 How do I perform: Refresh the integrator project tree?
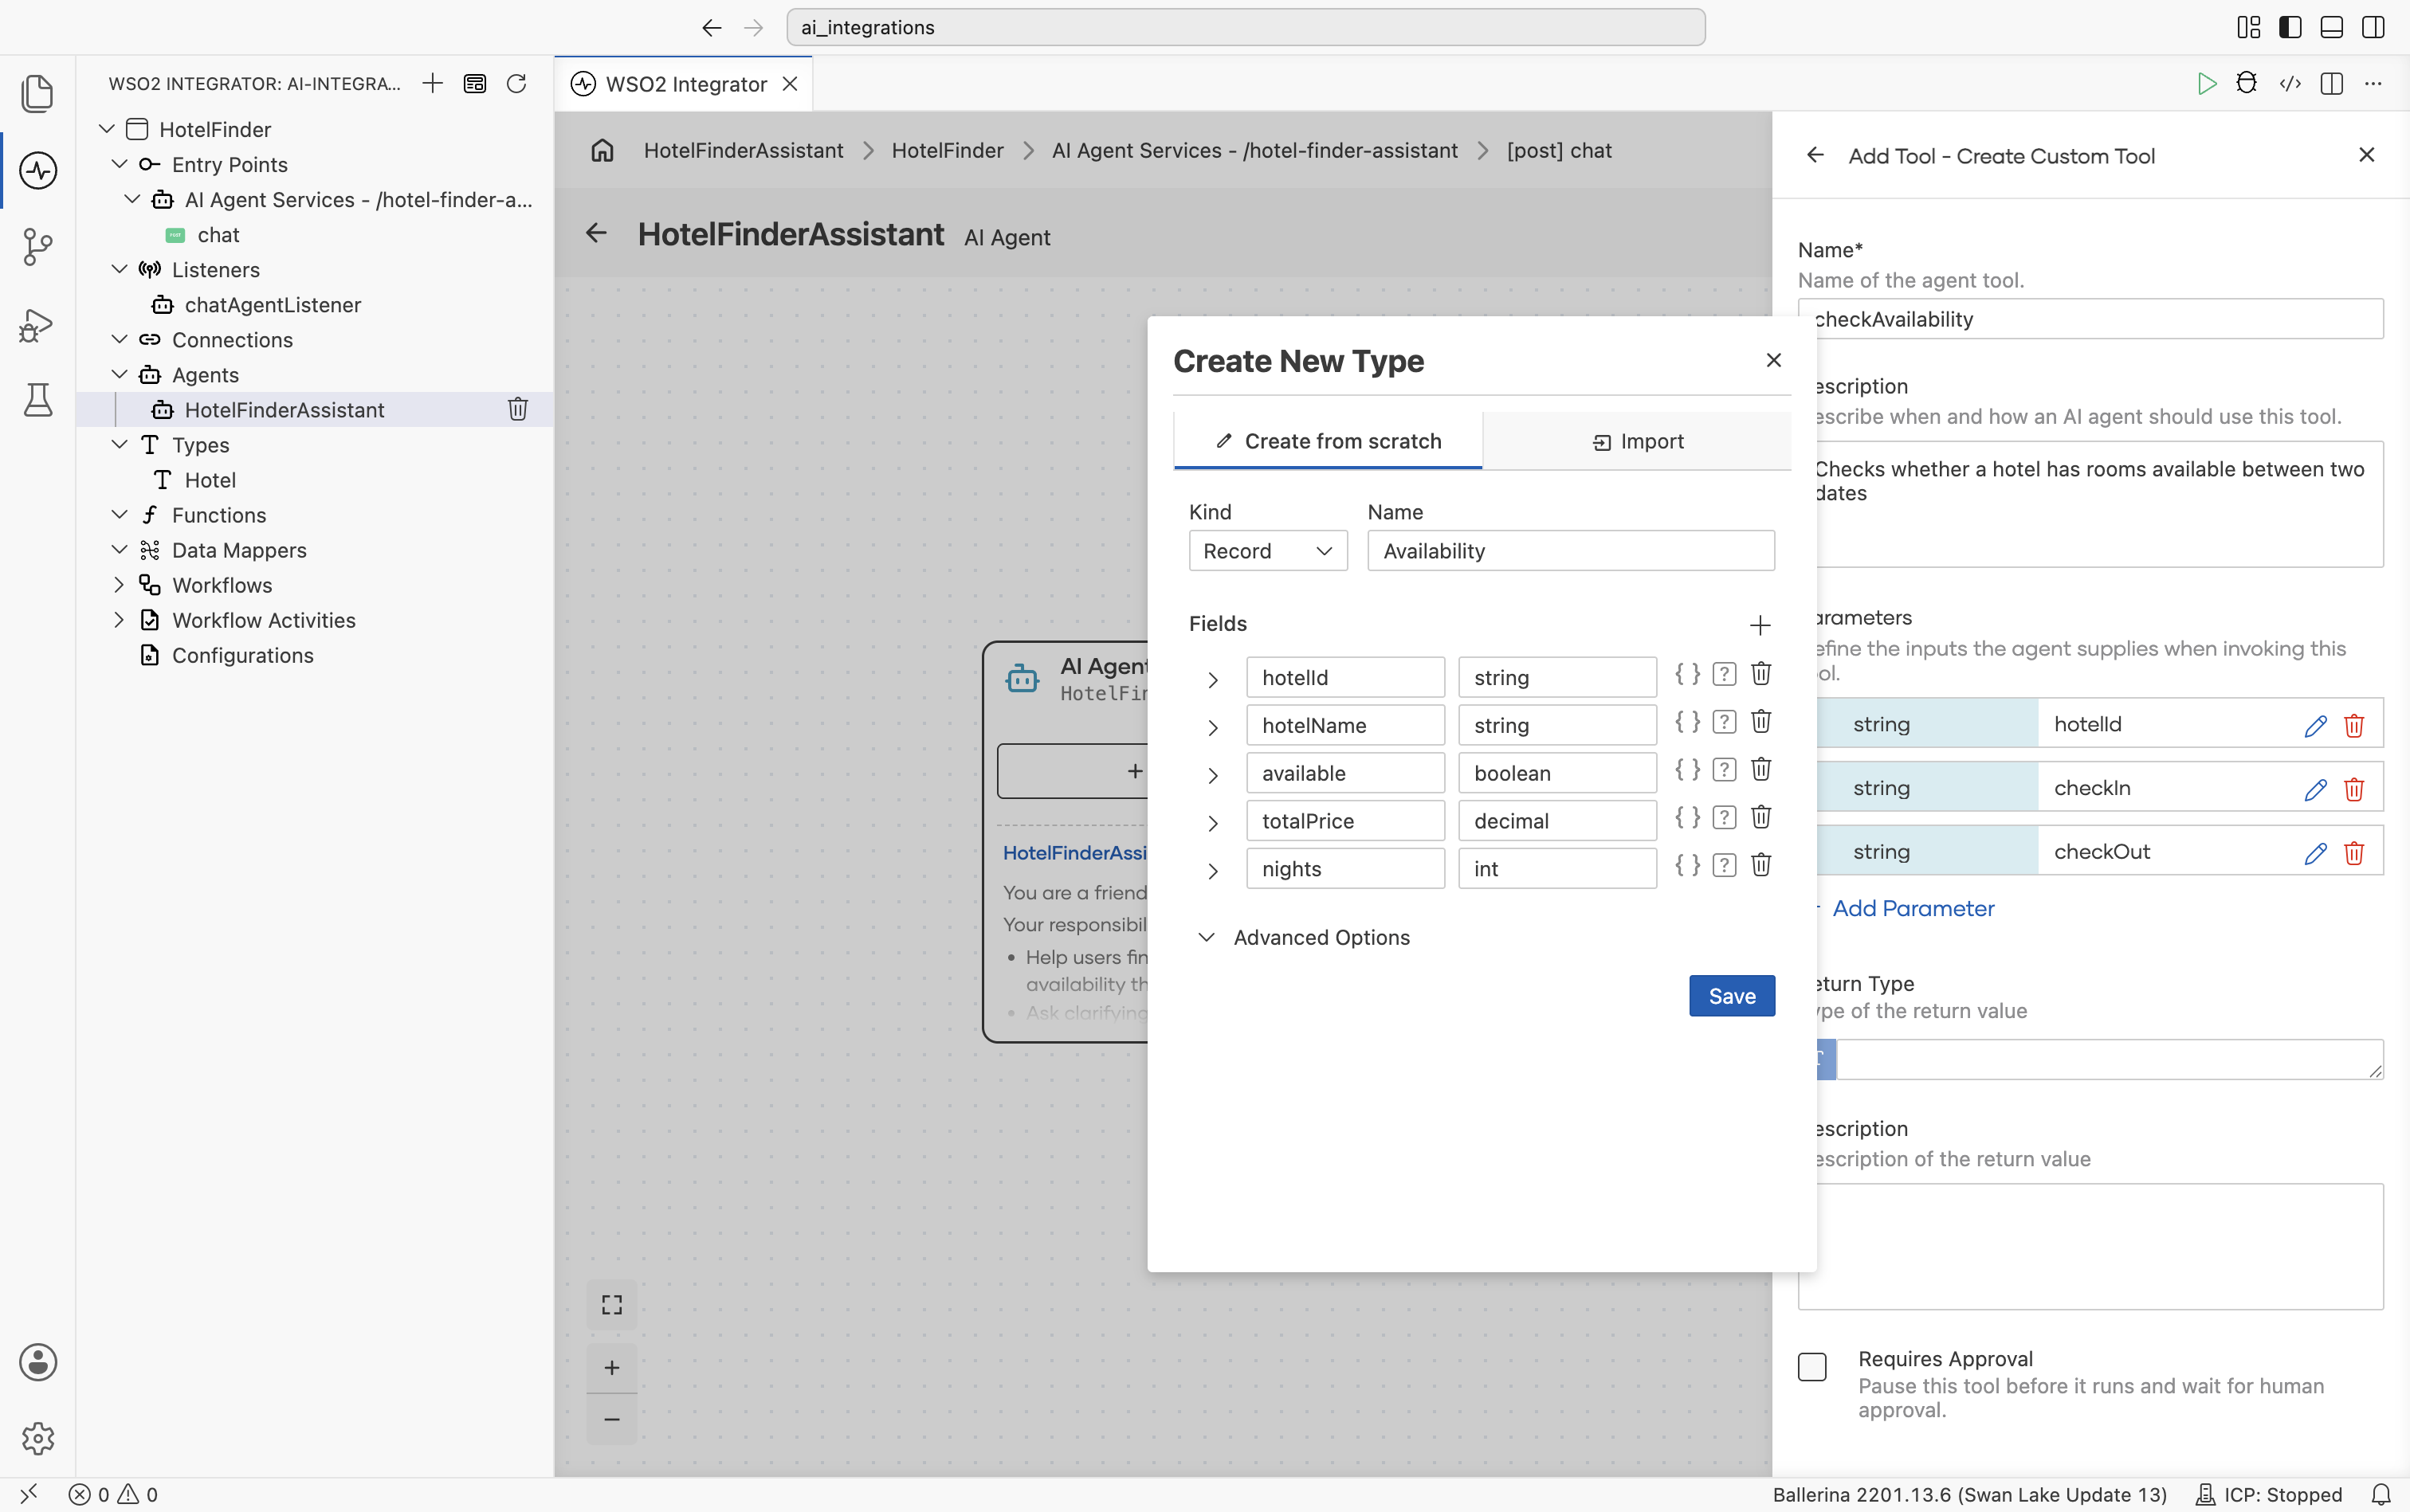(516, 83)
